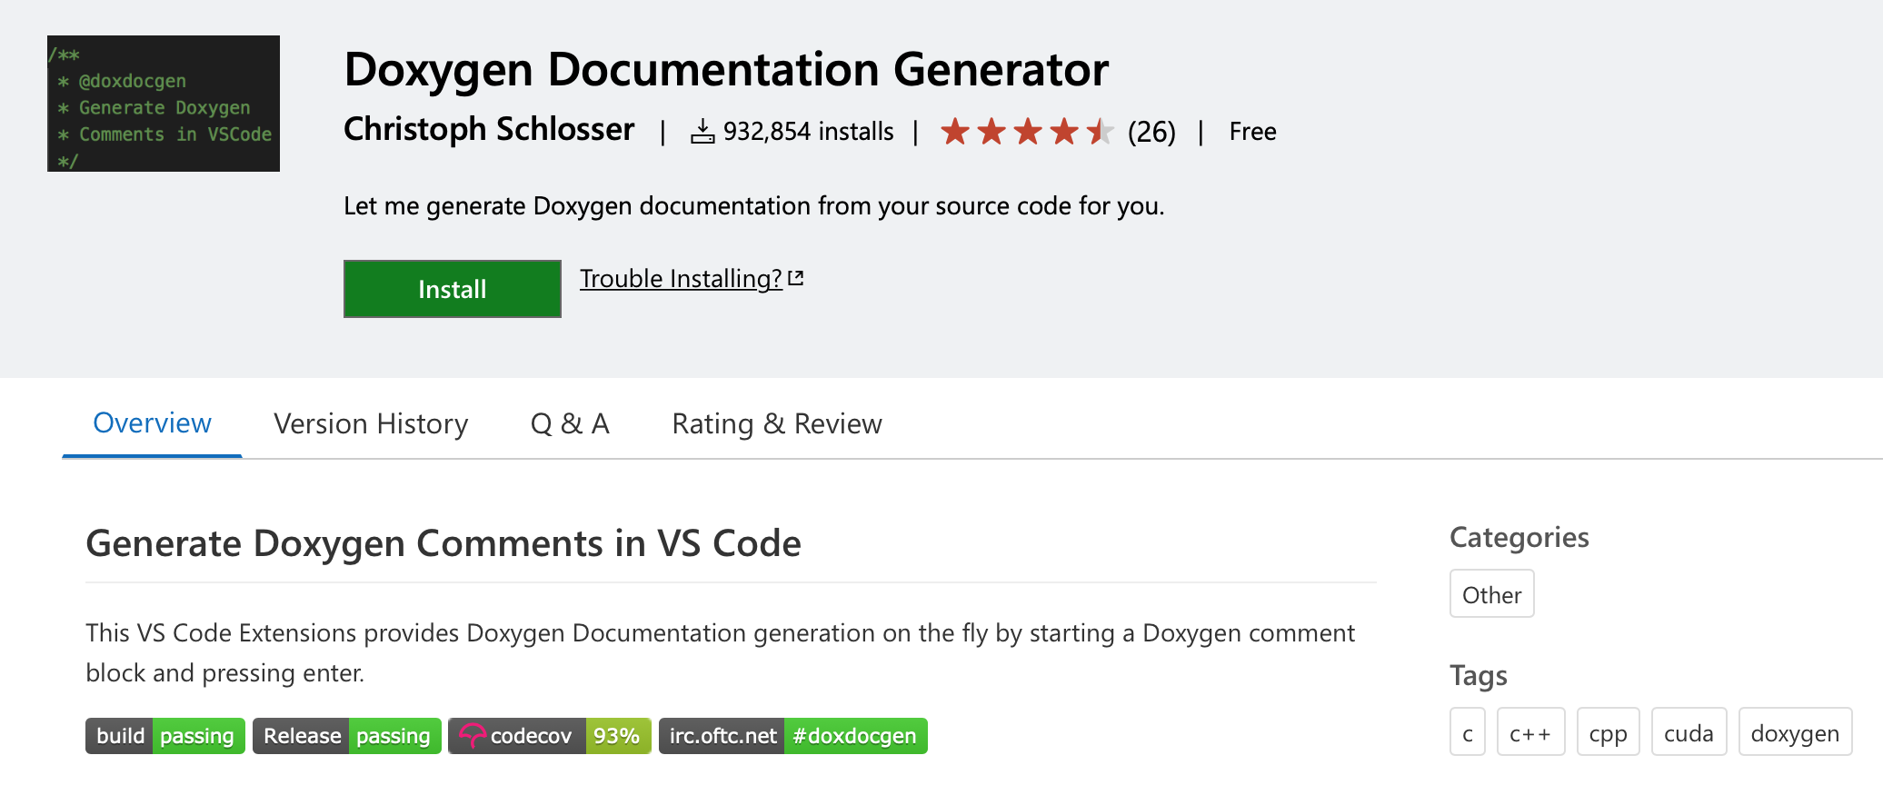Switch to the Version History tab
Viewport: 1883px width, 805px height.
(370, 423)
